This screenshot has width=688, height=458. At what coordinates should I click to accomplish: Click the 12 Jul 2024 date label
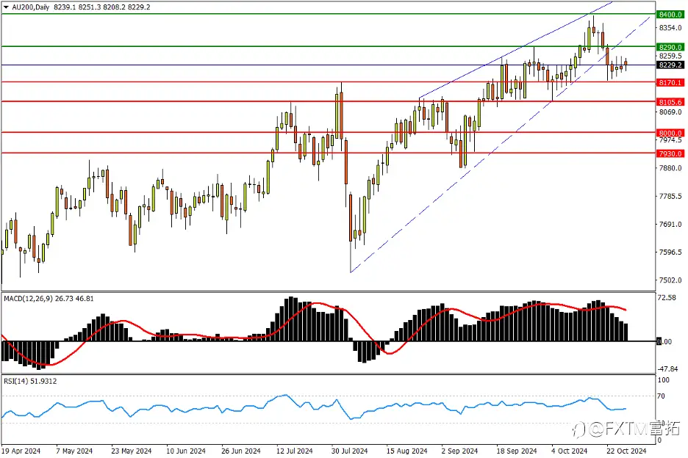(x=295, y=451)
